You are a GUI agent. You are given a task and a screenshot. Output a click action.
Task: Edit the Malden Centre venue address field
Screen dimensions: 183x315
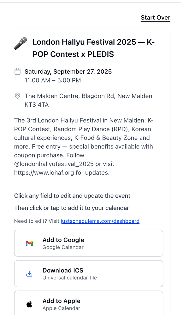(88, 100)
